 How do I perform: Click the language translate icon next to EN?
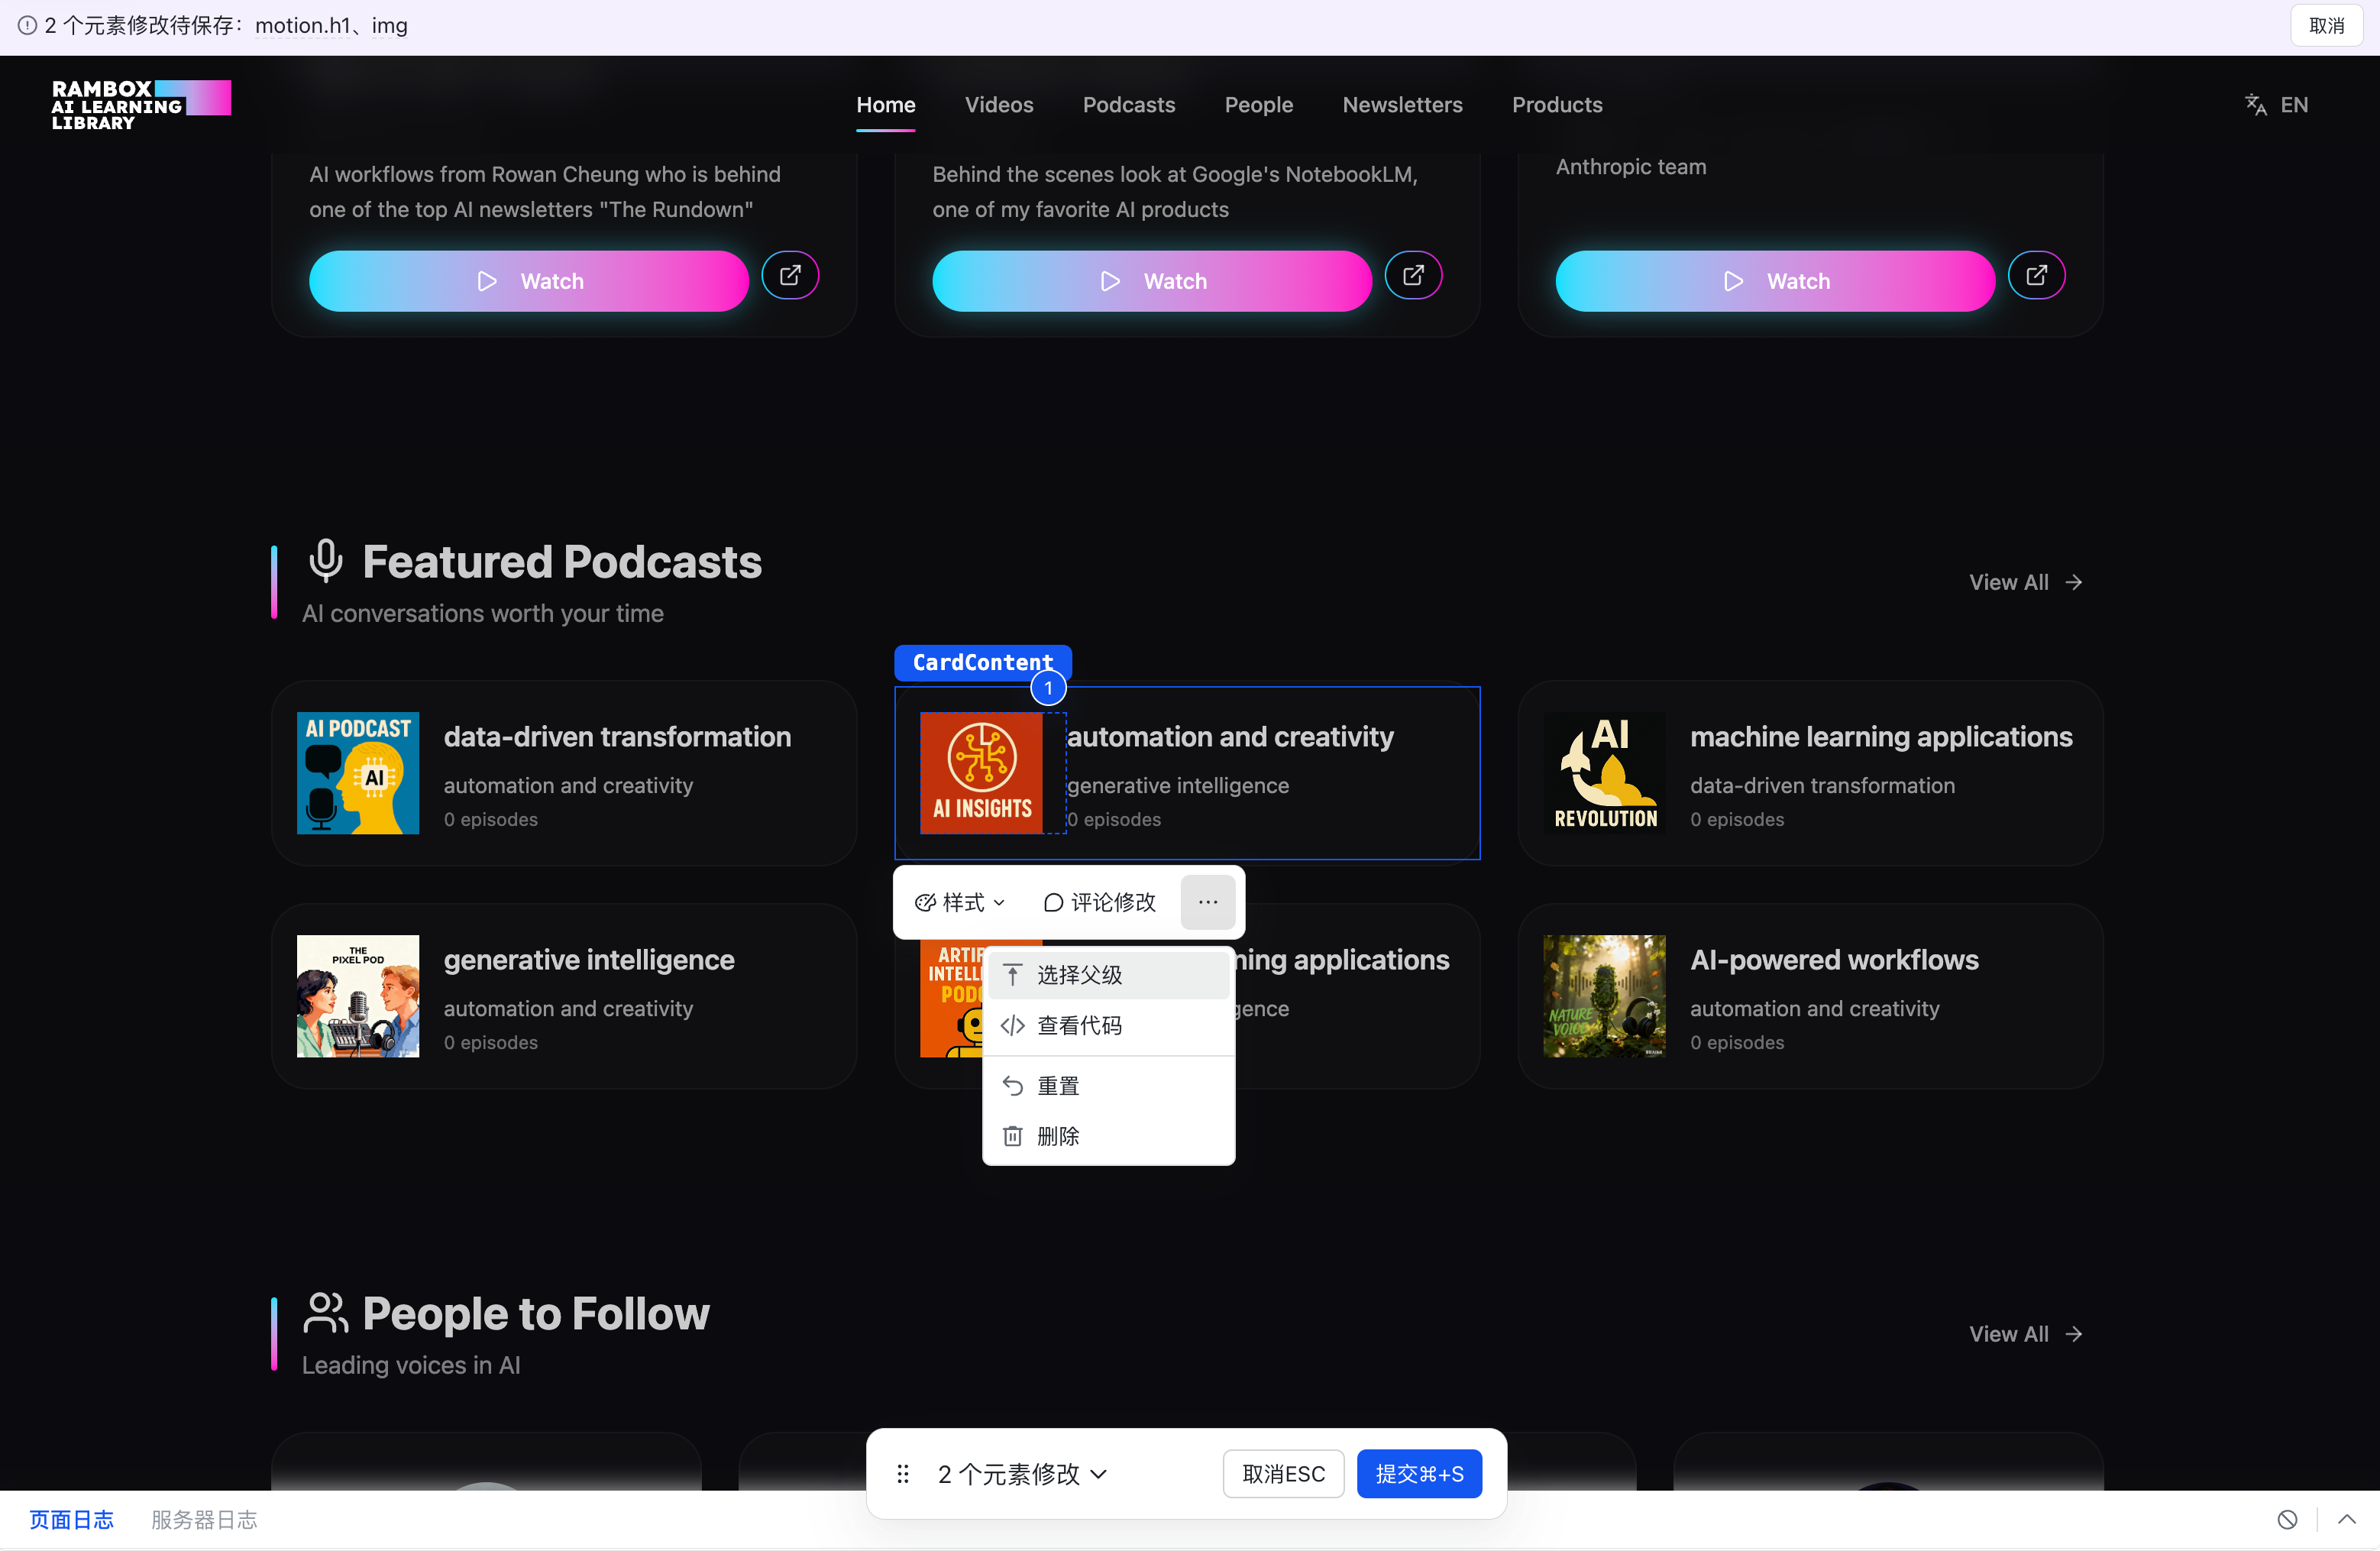click(2255, 105)
